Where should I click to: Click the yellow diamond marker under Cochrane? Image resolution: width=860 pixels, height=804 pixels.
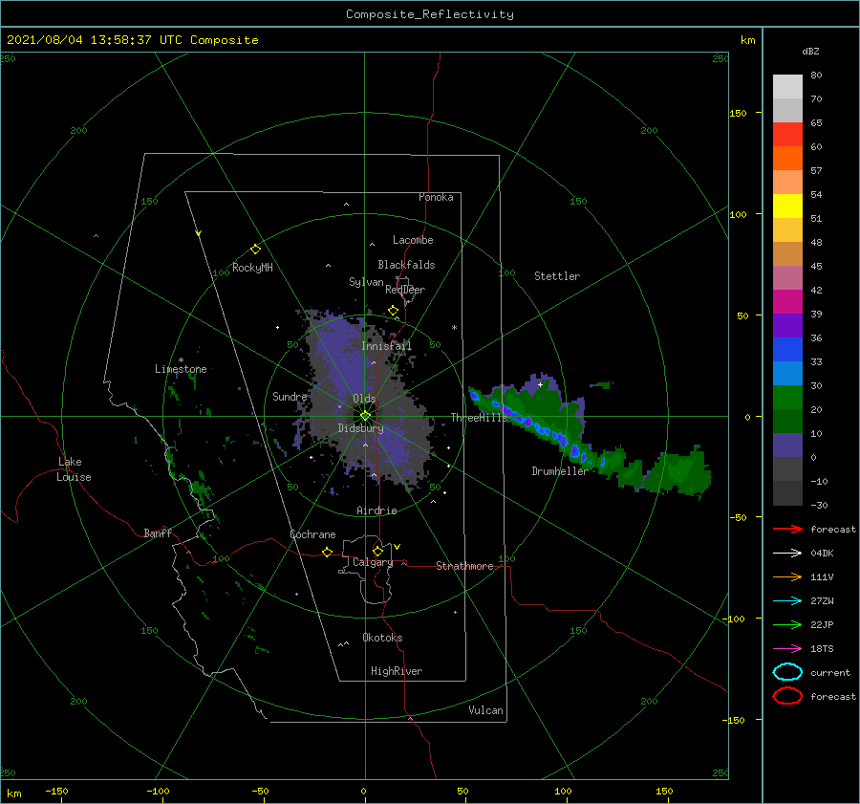[x=328, y=552]
